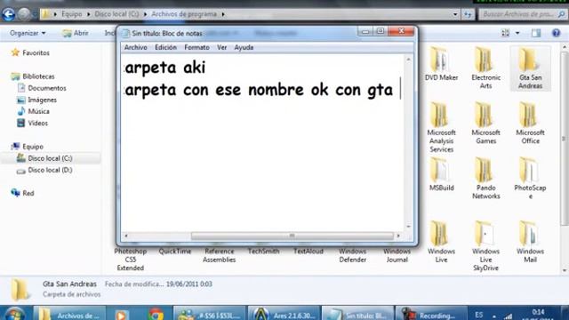This screenshot has width=569, height=320.
Task: Open the TechSmith folder
Action: (x=263, y=251)
